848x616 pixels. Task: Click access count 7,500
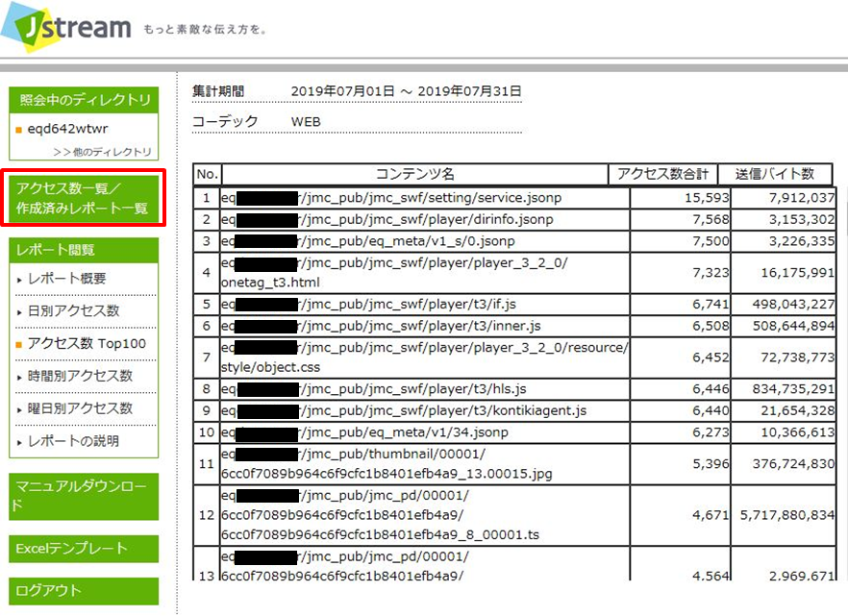(711, 241)
